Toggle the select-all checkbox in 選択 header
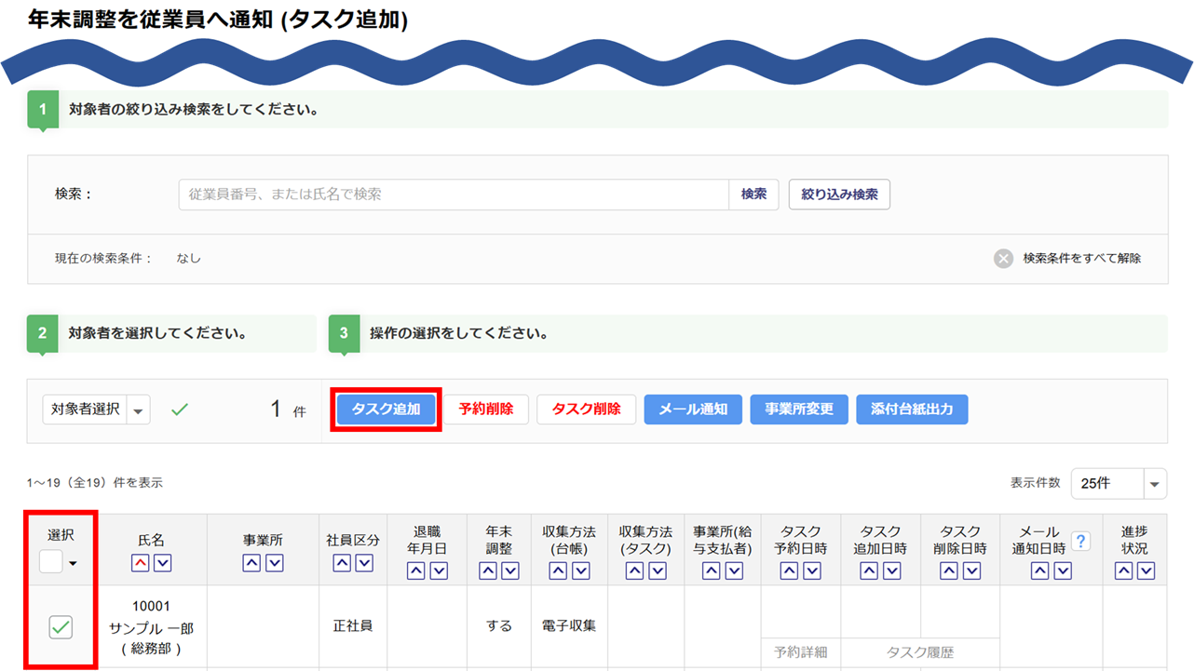 tap(51, 561)
